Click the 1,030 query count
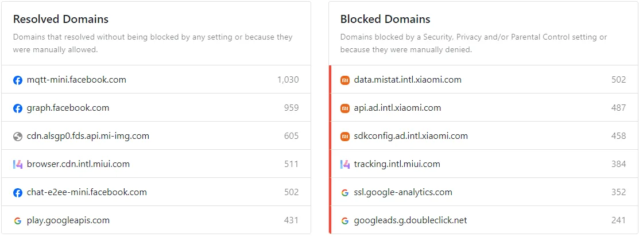Screen dimensions: 639x237 coord(288,80)
